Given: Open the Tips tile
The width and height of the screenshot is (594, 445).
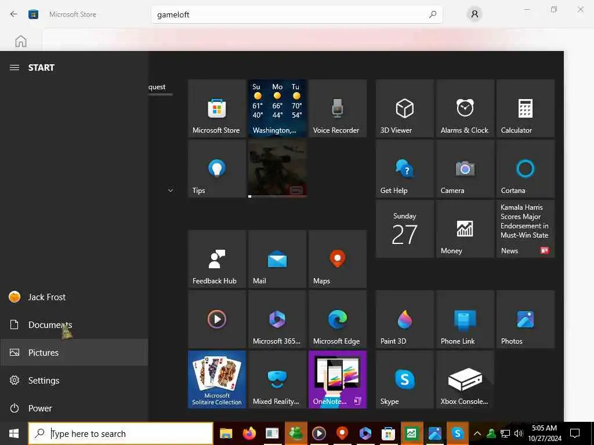Looking at the screenshot, I should click(x=217, y=169).
